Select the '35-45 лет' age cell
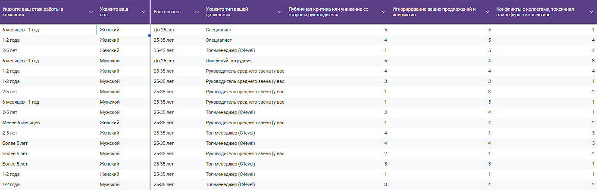Image resolution: width=597 pixels, height=190 pixels. tap(164, 50)
